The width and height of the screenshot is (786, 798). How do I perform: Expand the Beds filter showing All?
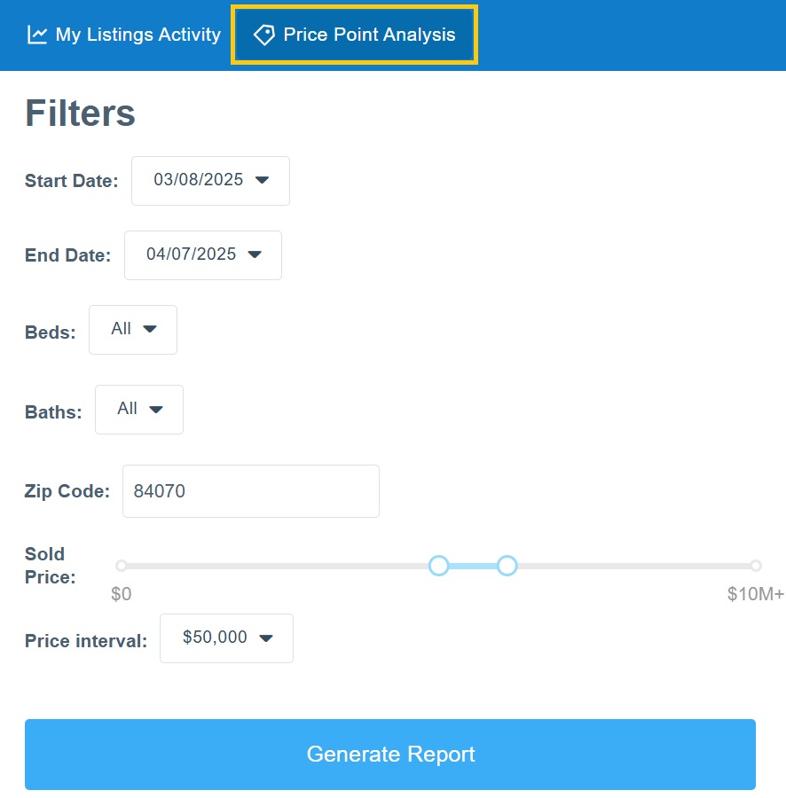coord(132,330)
